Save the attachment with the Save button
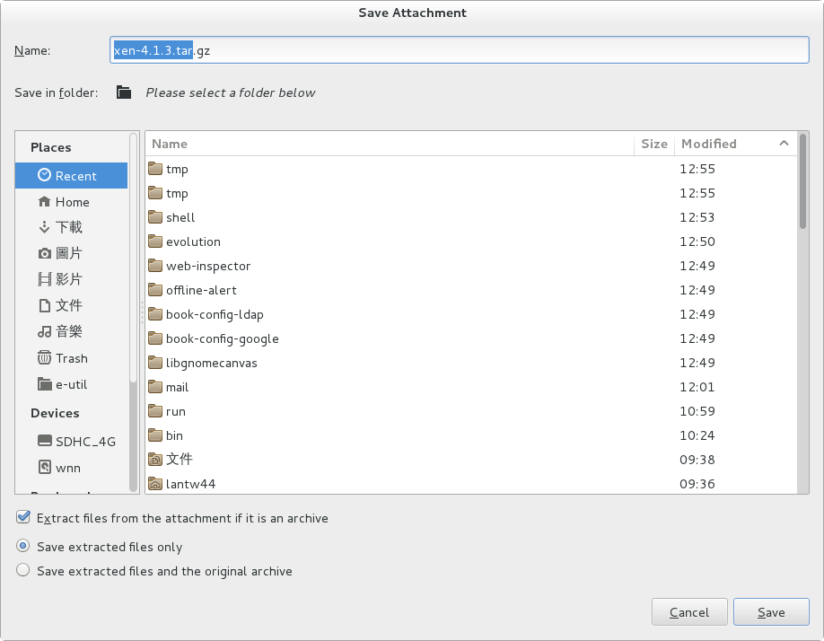Screen dimensions: 824x641 coord(771,611)
